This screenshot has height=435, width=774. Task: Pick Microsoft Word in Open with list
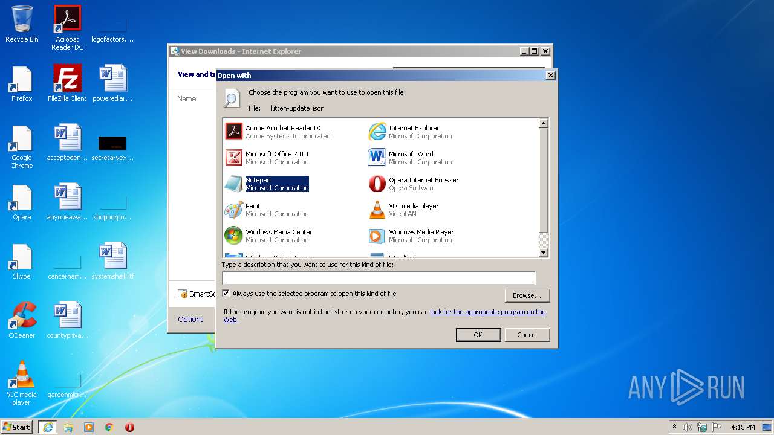click(x=411, y=158)
